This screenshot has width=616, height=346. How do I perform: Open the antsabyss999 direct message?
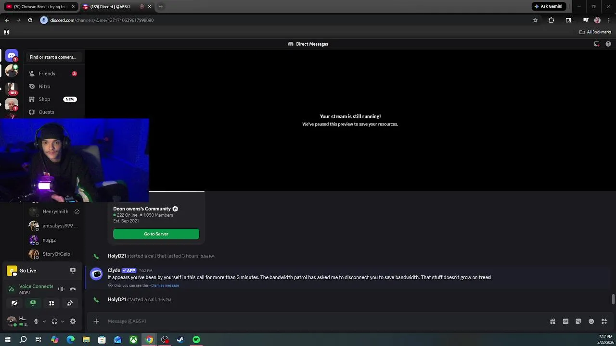(x=54, y=226)
